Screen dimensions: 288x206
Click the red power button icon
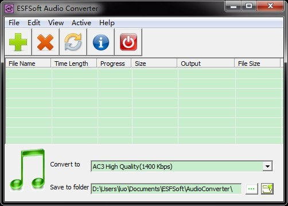[x=129, y=42]
